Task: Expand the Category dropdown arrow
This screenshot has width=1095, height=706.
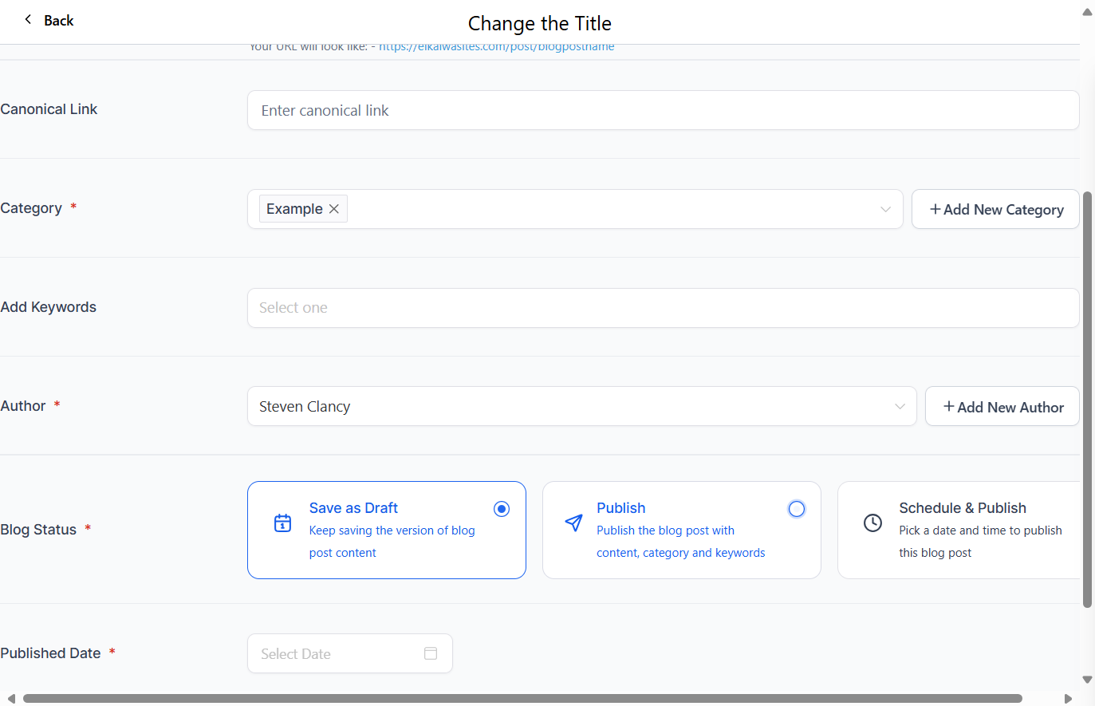Action: (885, 209)
